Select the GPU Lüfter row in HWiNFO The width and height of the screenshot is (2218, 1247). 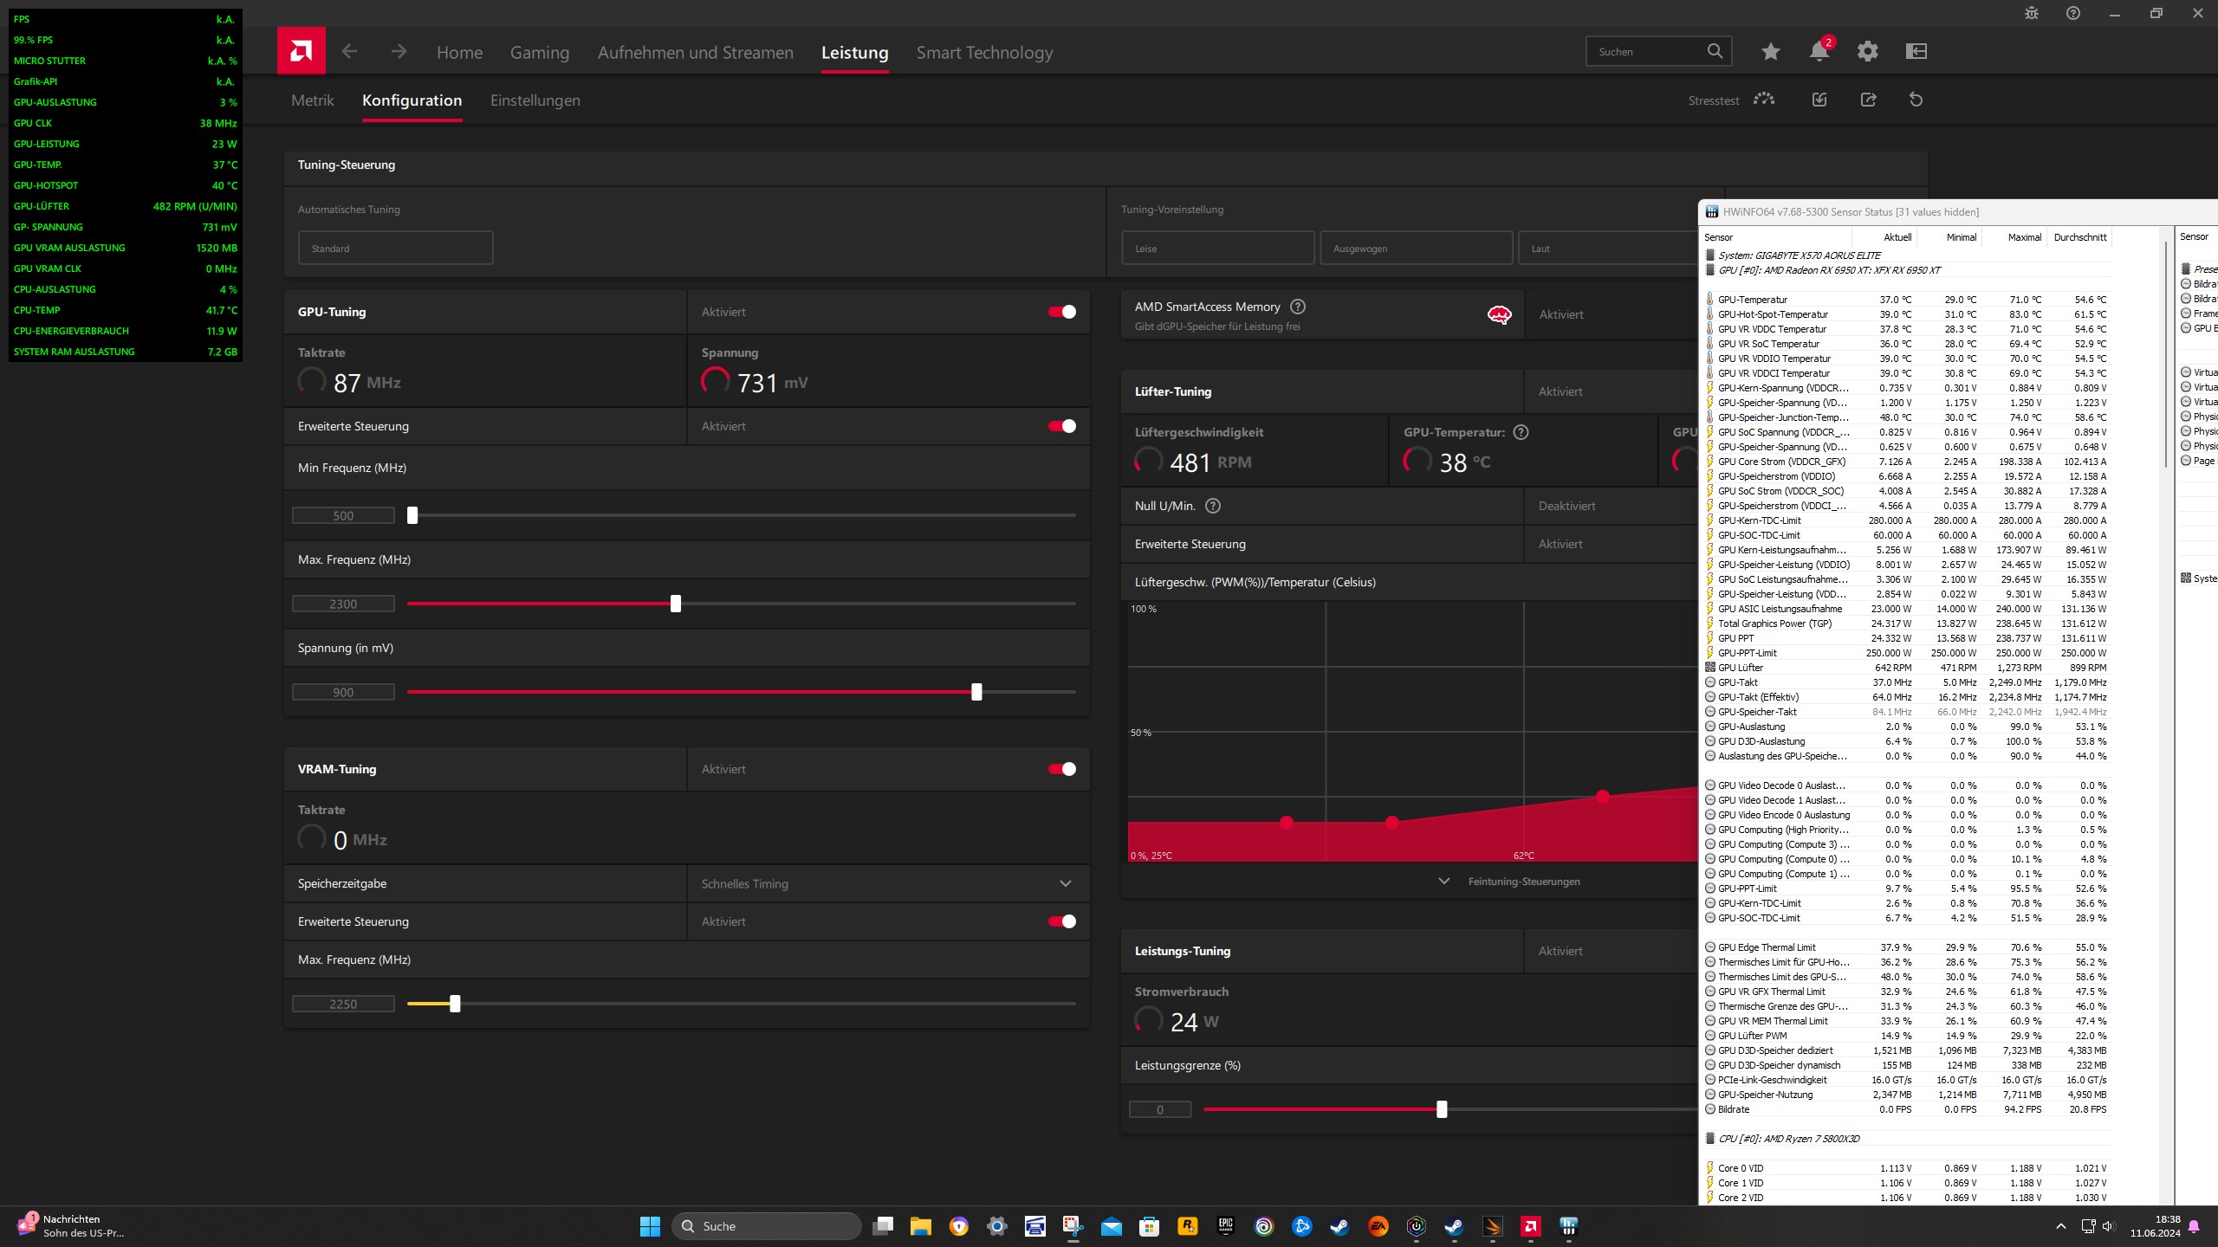1905,668
